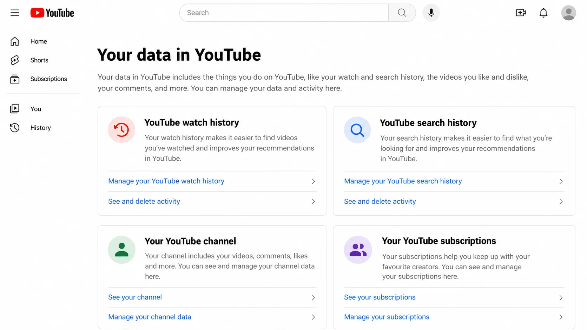
Task: Click the Home sidebar icon
Action: point(15,41)
